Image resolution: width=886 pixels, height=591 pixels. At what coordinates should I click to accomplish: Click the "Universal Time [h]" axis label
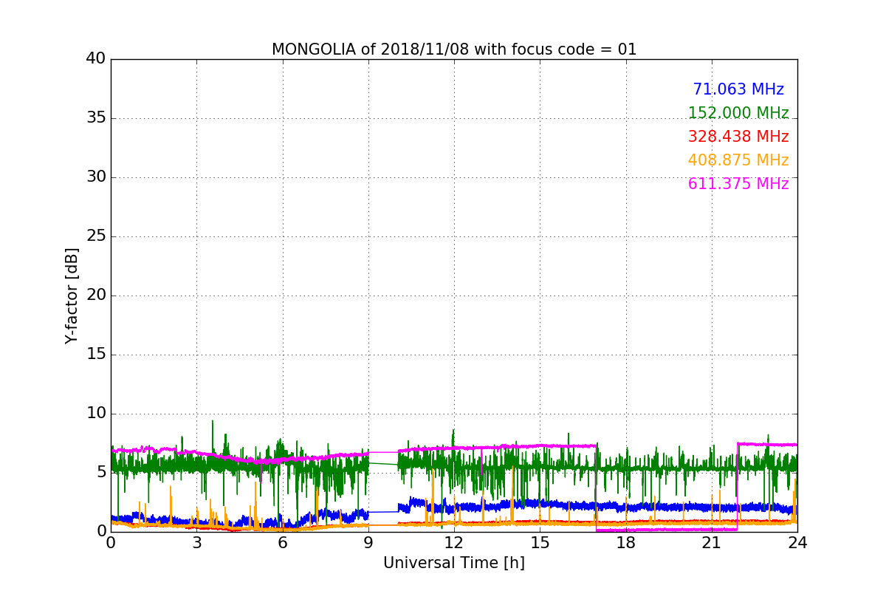(x=454, y=563)
